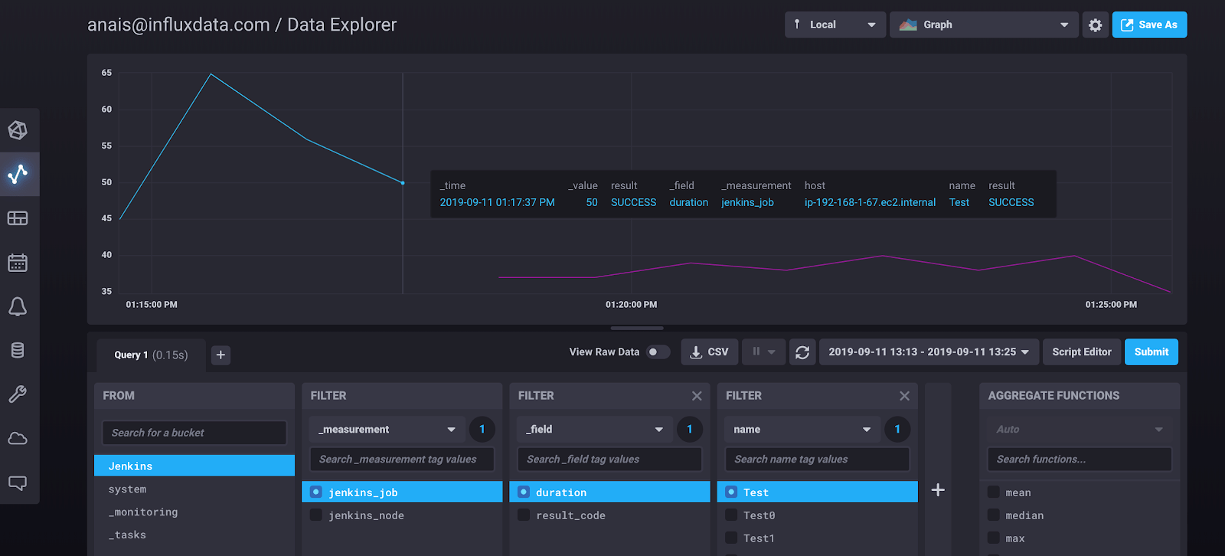Open Alerts using the sidebar bell icon
This screenshot has height=556, width=1225.
[x=18, y=307]
